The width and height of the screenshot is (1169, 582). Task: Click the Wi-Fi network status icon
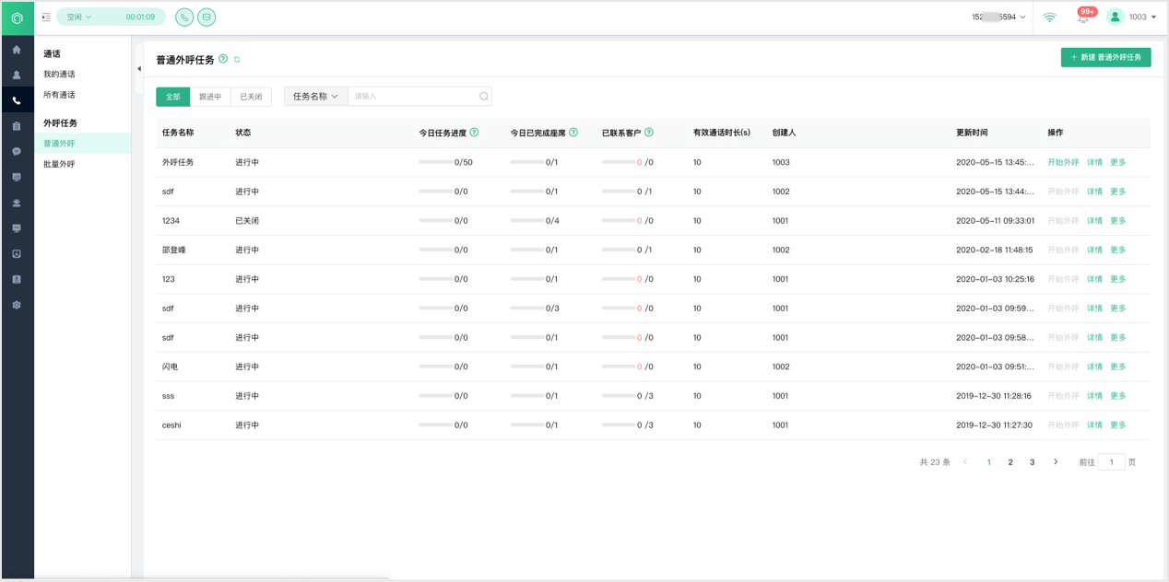[1050, 17]
